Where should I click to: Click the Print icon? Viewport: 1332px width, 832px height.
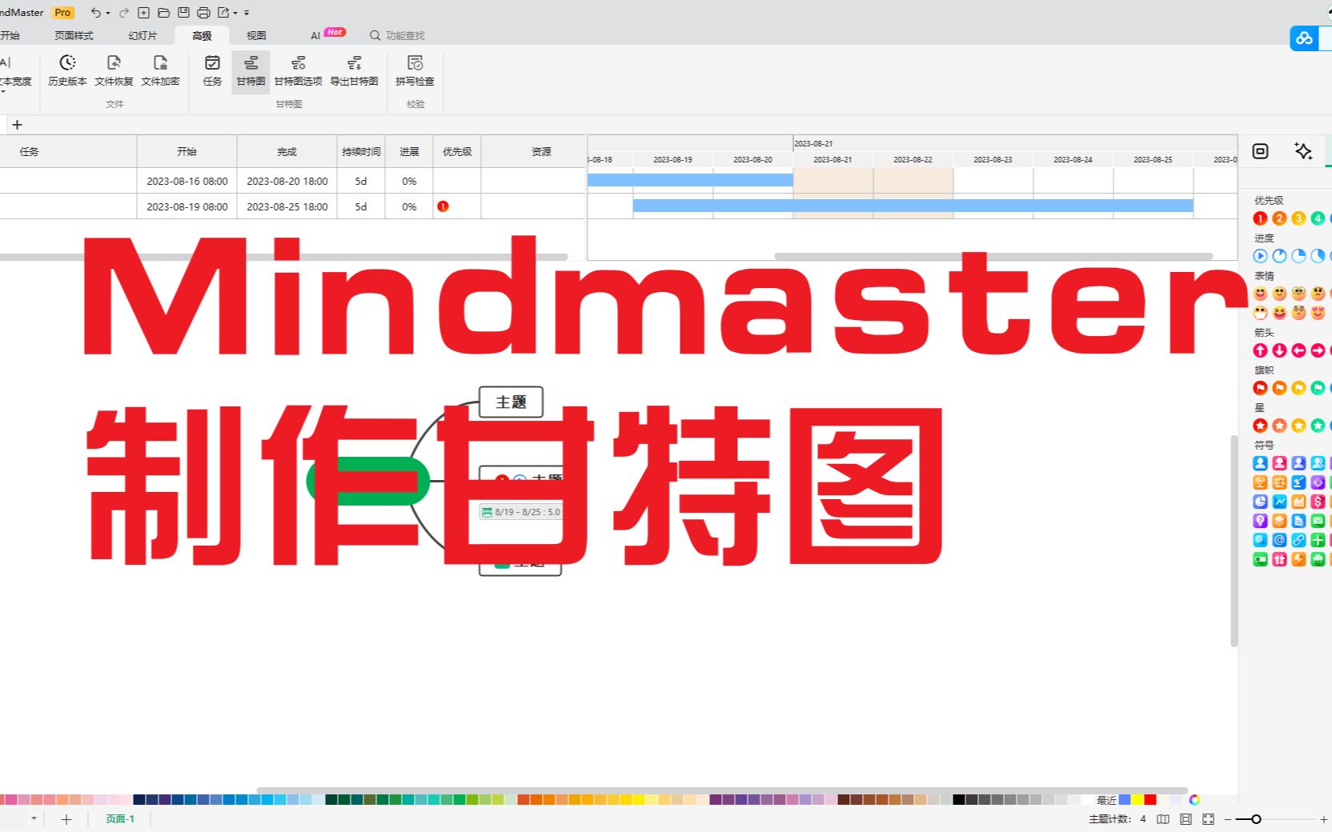coord(203,13)
